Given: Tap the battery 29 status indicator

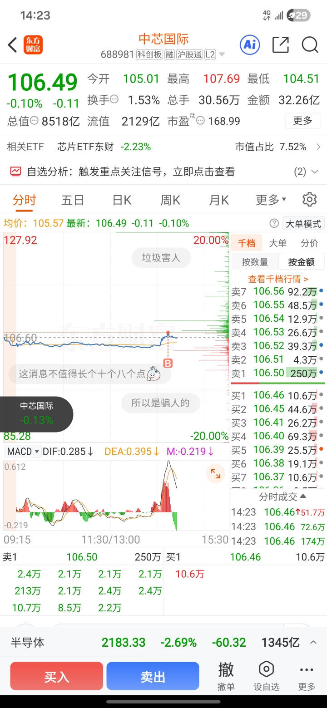Looking at the screenshot, I should pyautogui.click(x=299, y=15).
